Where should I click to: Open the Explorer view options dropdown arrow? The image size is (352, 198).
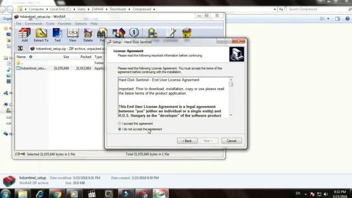pos(328,19)
